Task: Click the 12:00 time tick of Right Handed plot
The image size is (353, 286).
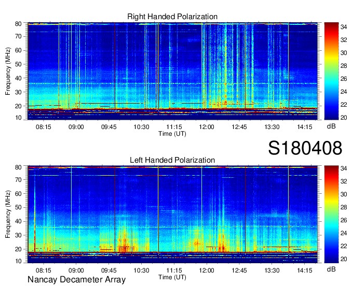Action: 207,127
